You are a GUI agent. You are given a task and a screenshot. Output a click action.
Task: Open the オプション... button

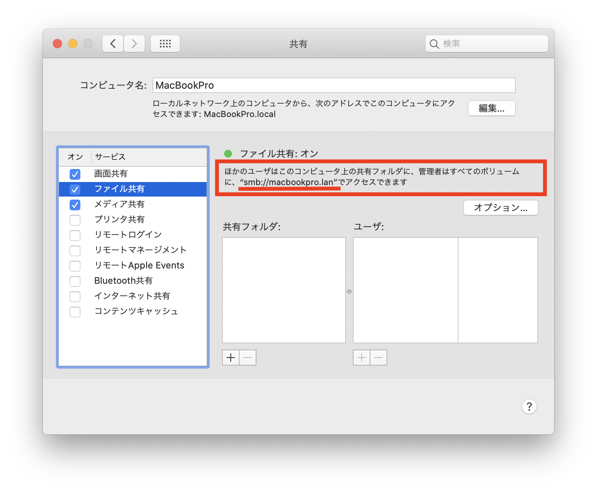(x=501, y=208)
